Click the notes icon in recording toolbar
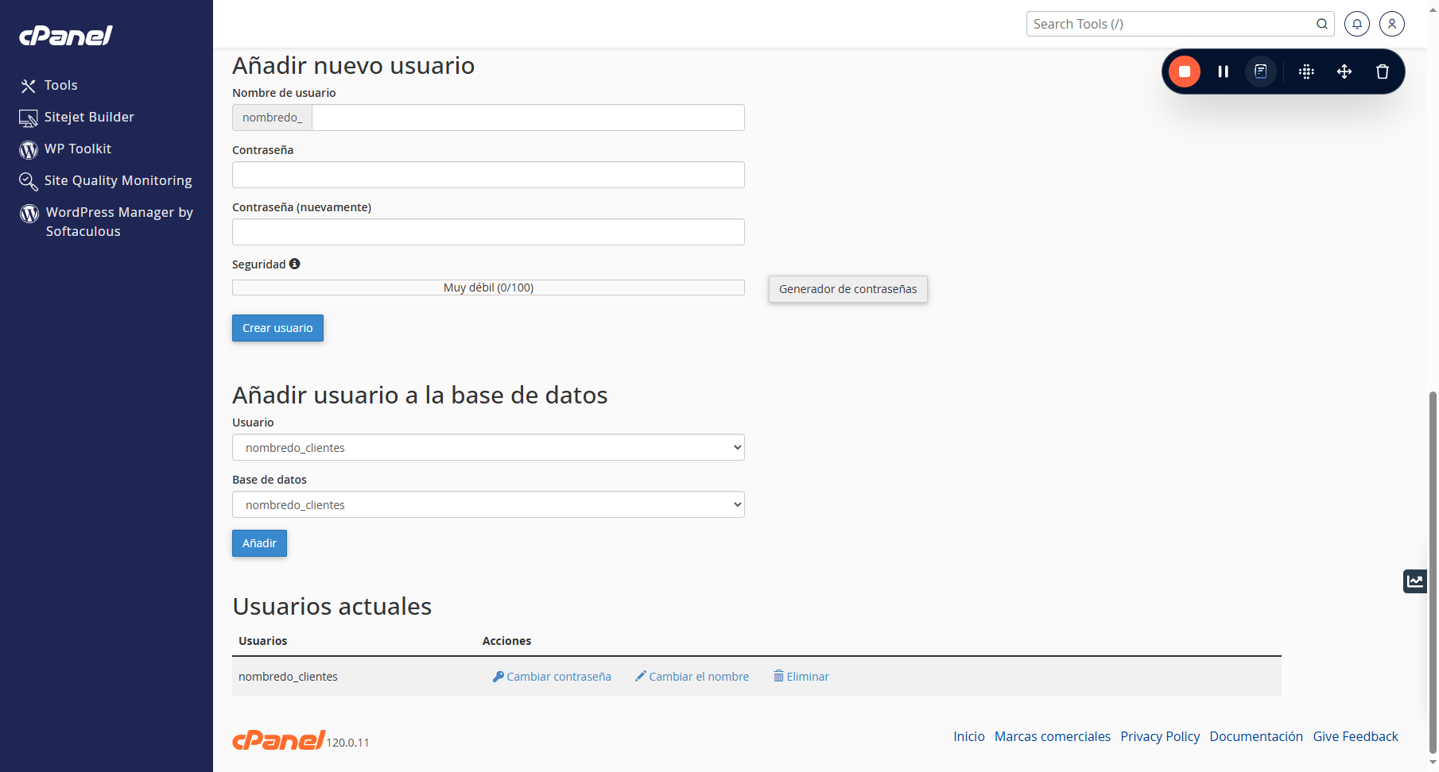Image resolution: width=1439 pixels, height=772 pixels. (1260, 71)
